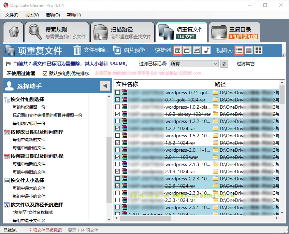
Task: Open the 帮助(H) menu
Action: 74,15
